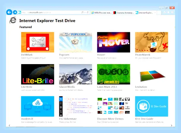Viewport: 181px width, 133px height.
Task: Click "Journey to Everest" description text
Action: (x=71, y=90)
